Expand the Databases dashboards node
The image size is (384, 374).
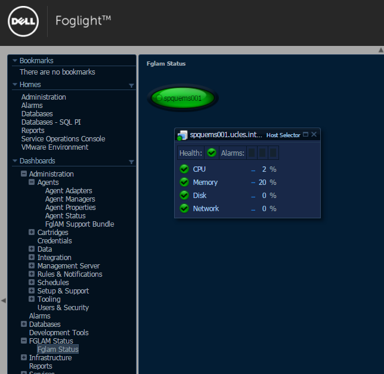(x=24, y=324)
